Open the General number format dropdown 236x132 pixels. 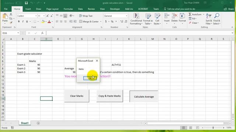pos(126,16)
